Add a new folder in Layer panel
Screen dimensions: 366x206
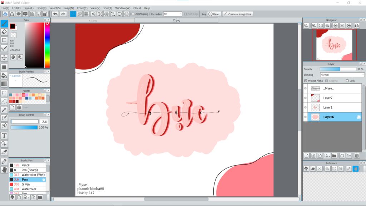[334, 156]
